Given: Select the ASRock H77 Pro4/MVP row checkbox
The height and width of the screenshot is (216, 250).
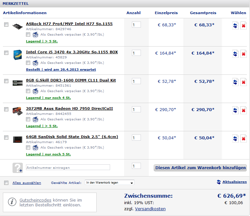Looking at the screenshot, I should [6, 24].
